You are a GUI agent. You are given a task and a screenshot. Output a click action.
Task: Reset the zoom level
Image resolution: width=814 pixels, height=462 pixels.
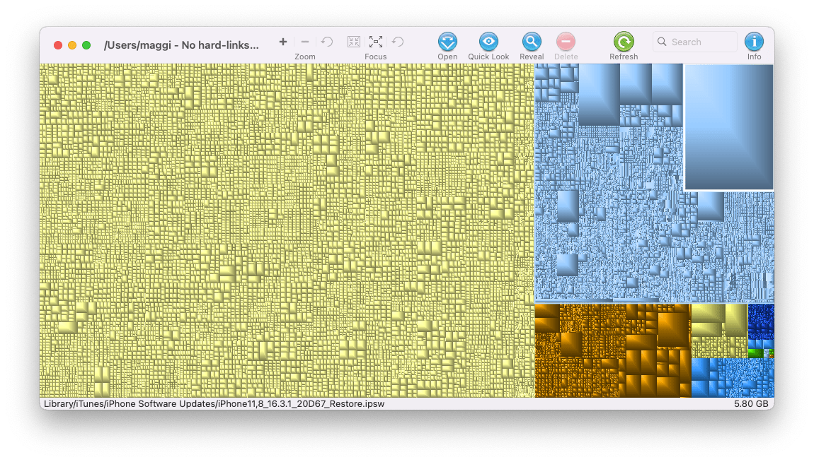tap(327, 42)
